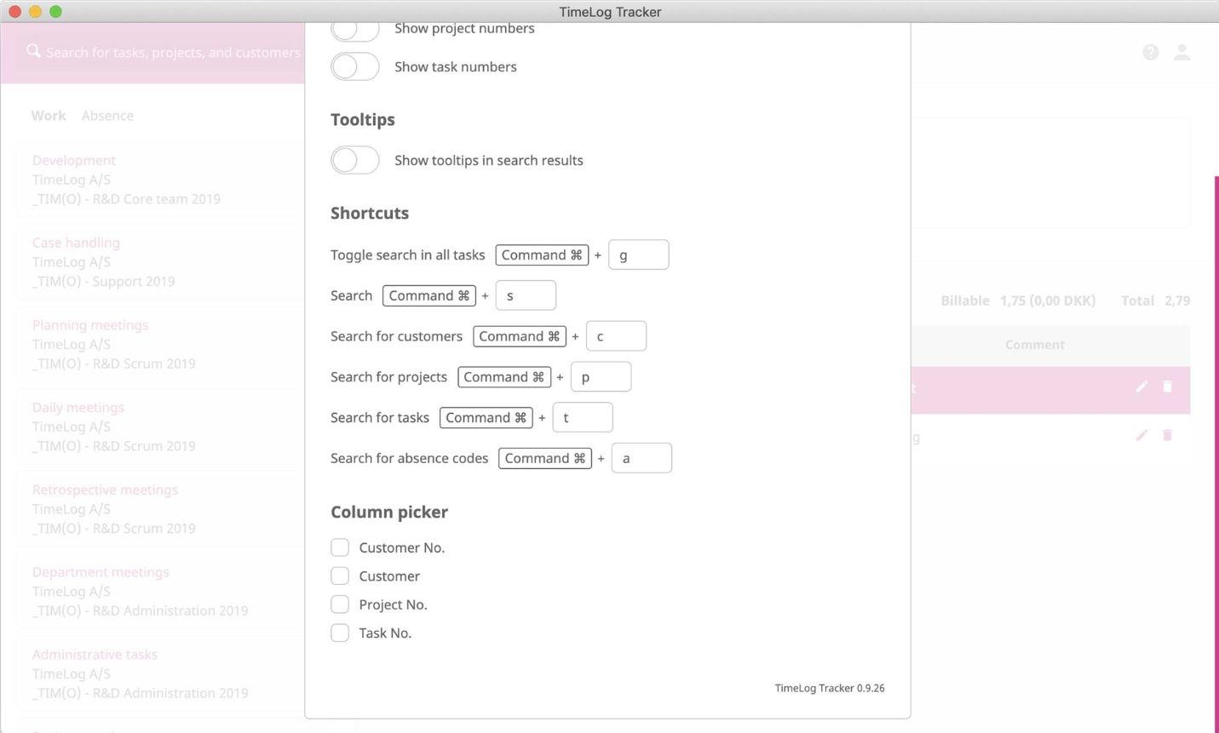Click the key field for Toggle search in all tasks
Viewport: 1219px width, 733px height.
pyautogui.click(x=638, y=255)
